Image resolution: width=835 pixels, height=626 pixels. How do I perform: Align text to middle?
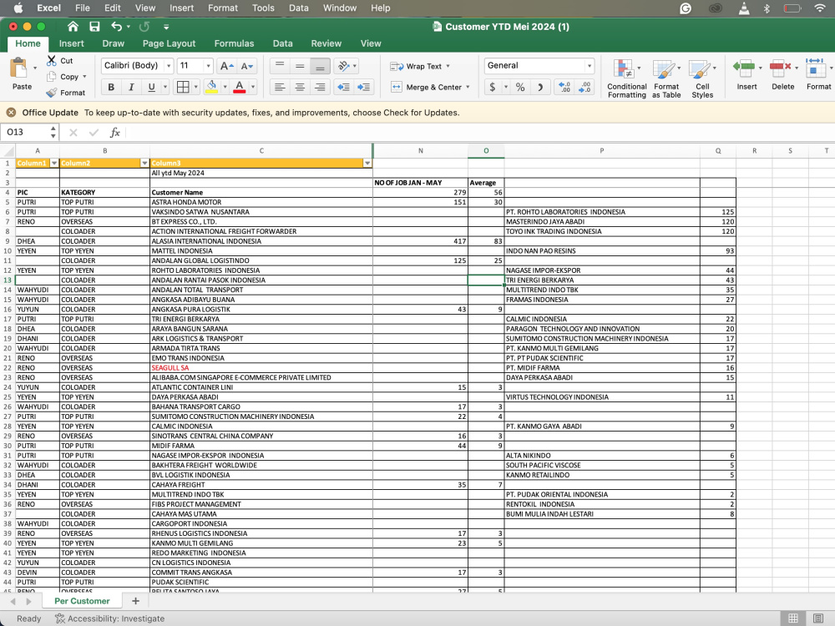point(300,66)
